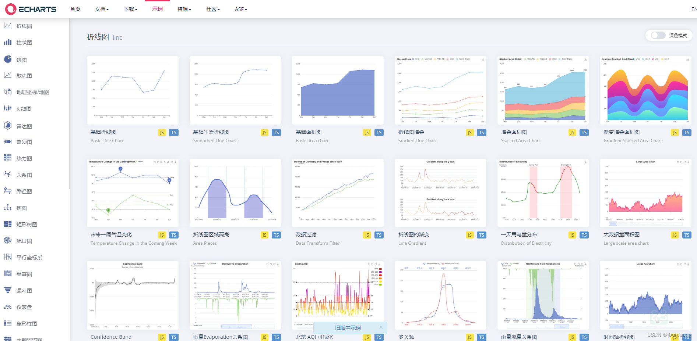Select the 示例 examples tab

(158, 9)
